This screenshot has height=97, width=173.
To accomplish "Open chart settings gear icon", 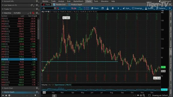I will click(113, 8).
